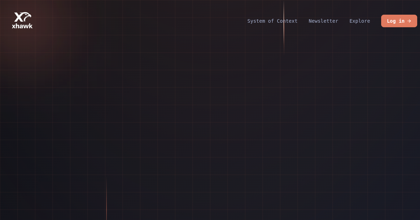The image size is (420, 220).
Task: Select the "xhawk" wordmark text under the logo
Action: pyautogui.click(x=22, y=26)
